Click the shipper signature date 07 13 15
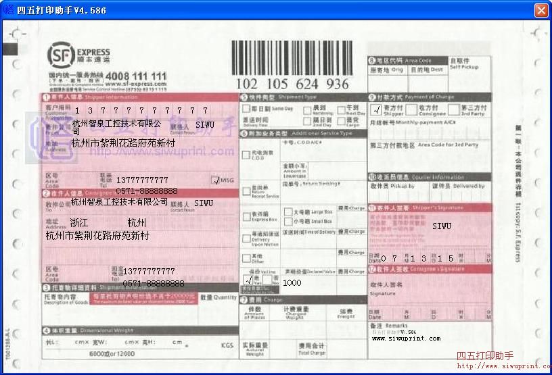The width and height of the screenshot is (552, 375). coord(418,259)
